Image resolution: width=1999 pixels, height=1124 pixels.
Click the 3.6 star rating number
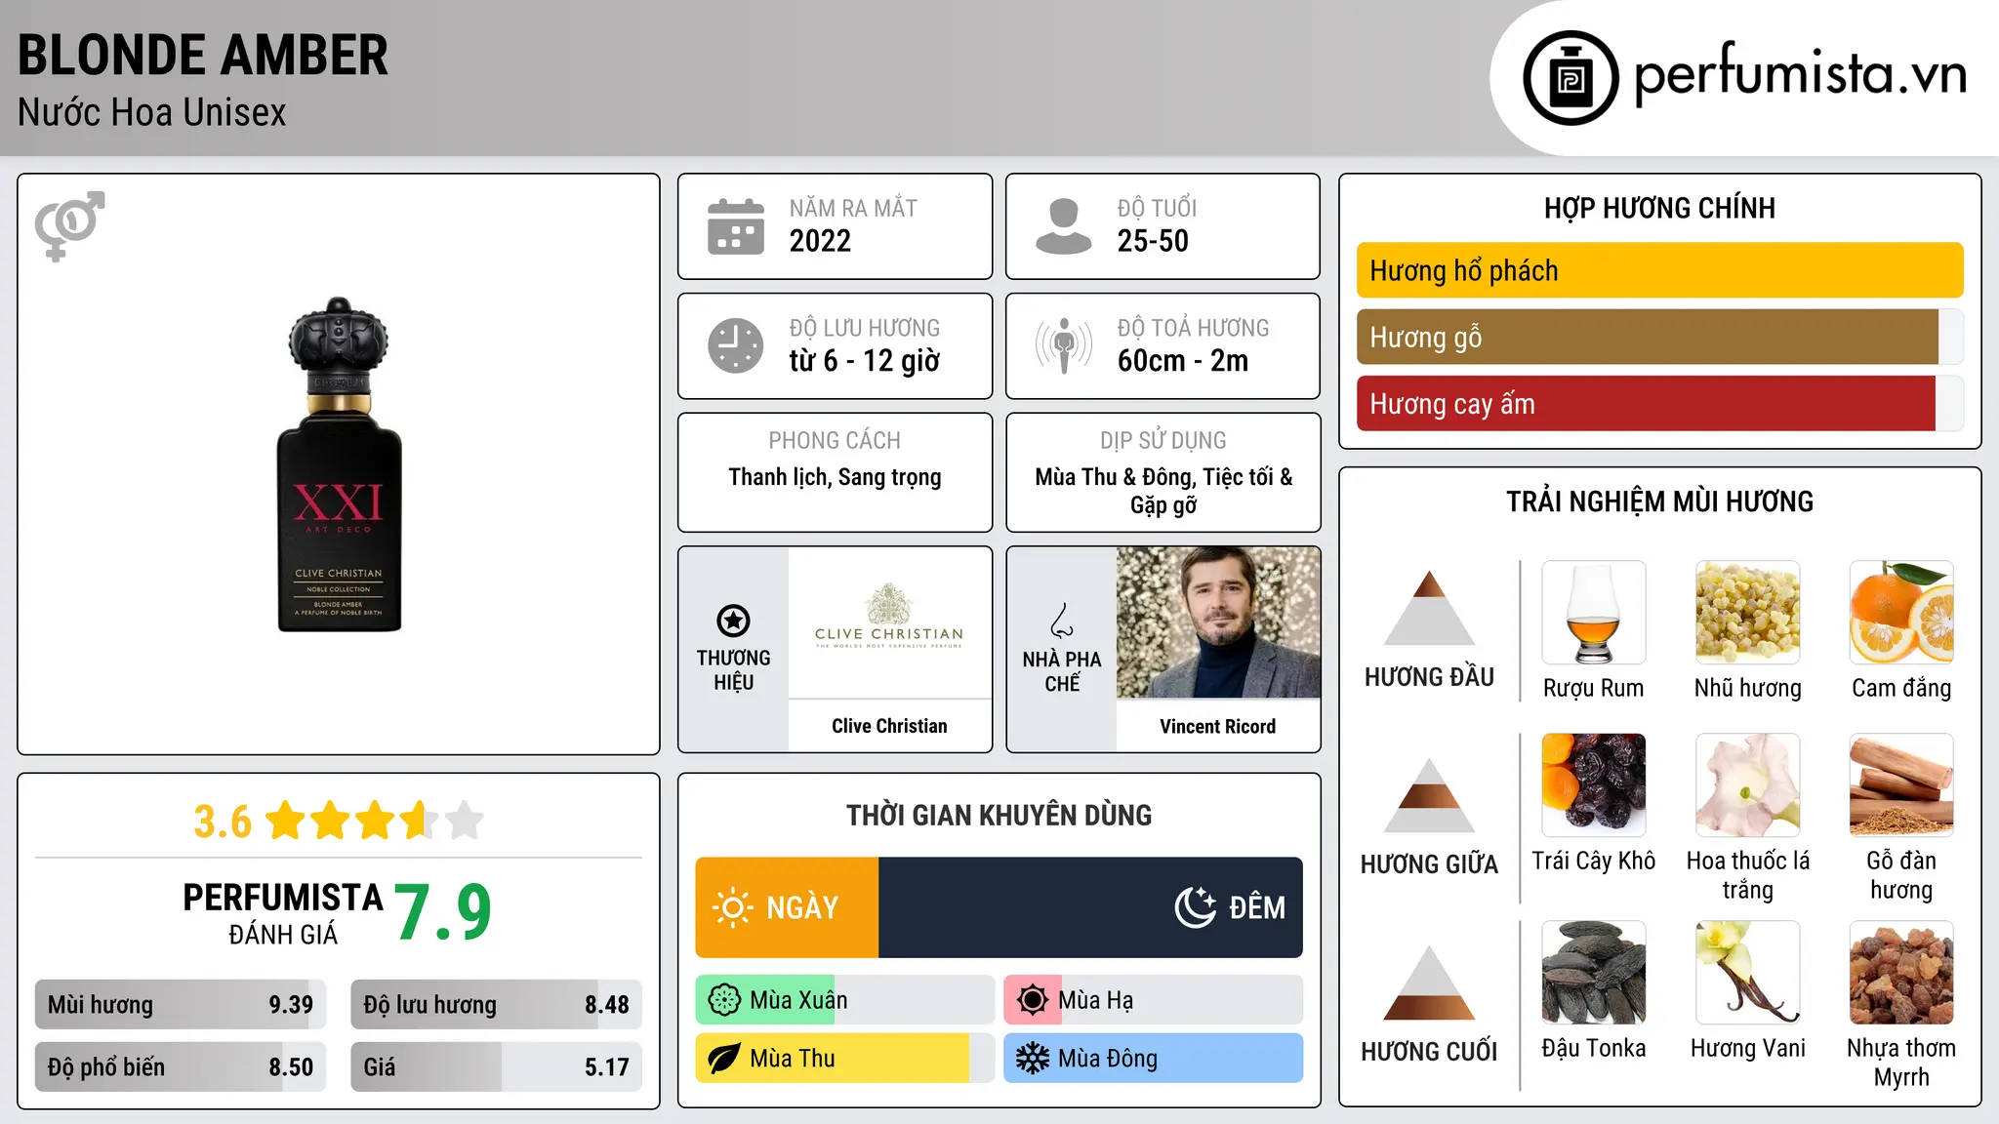pyautogui.click(x=223, y=822)
